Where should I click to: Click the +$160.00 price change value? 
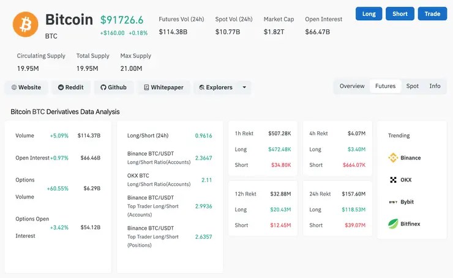tap(113, 33)
